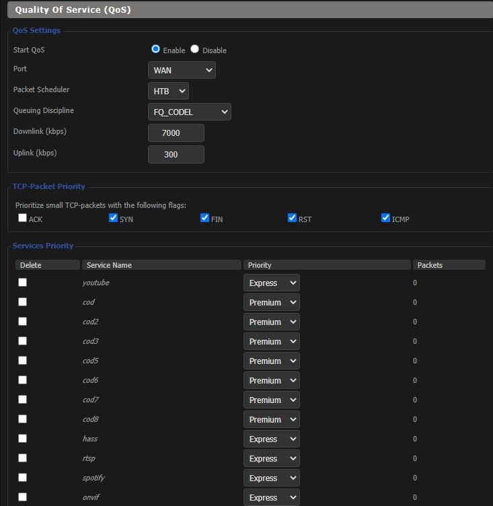Open the Port WAN dropdown
This screenshot has width=493, height=506.
182,70
